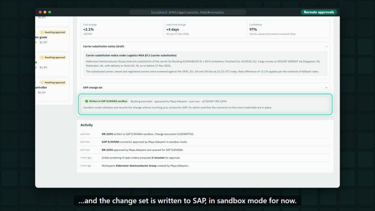Click the clock icon on the $3.3M card
This screenshot has height=211, width=375.
coord(42,57)
